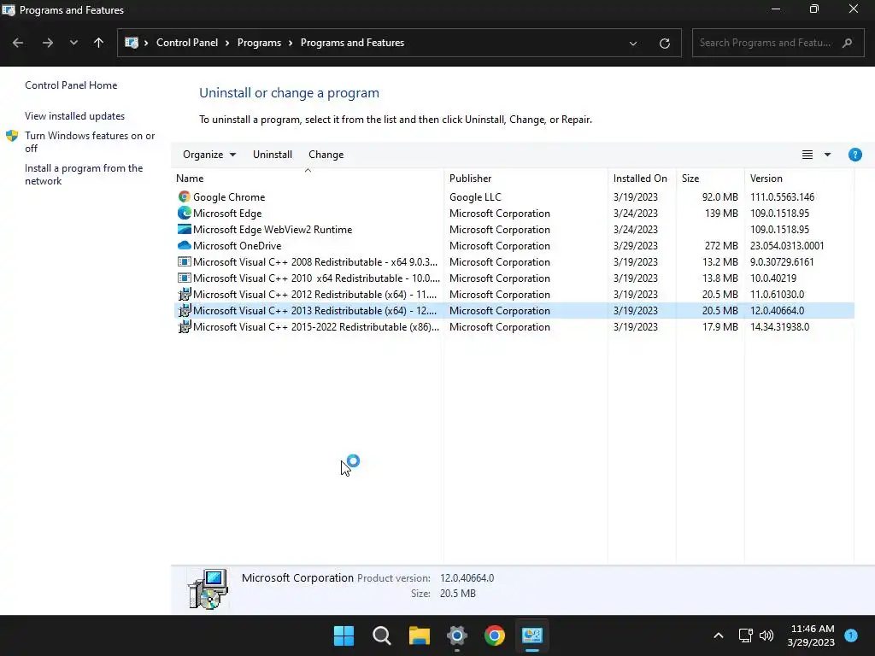This screenshot has height=656, width=875.
Task: Sort by the Installed On column header
Action: (642, 179)
